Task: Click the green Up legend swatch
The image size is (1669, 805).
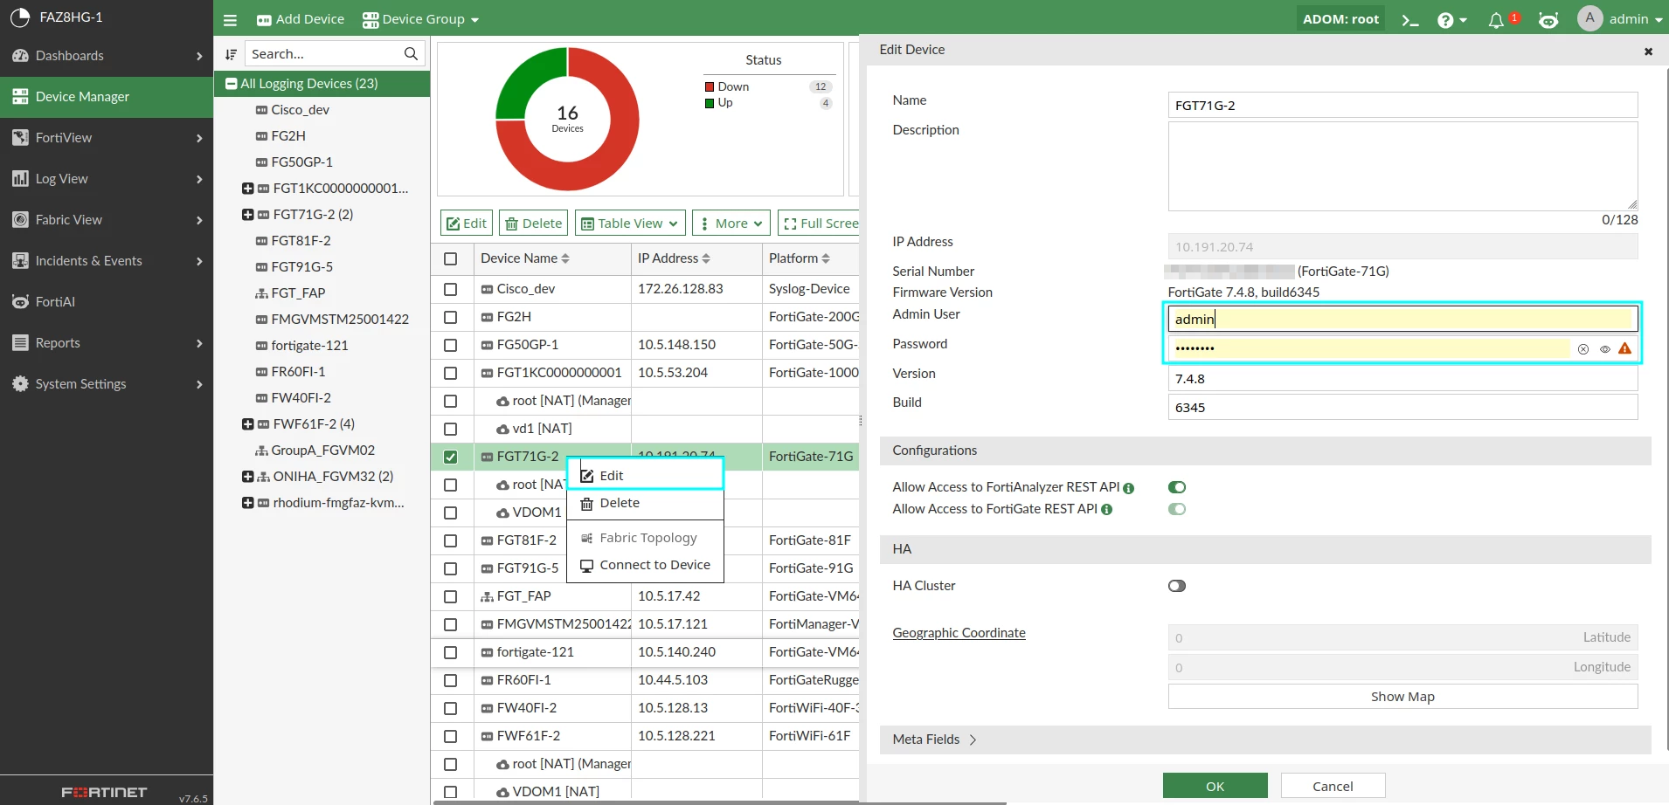Action: pos(710,103)
